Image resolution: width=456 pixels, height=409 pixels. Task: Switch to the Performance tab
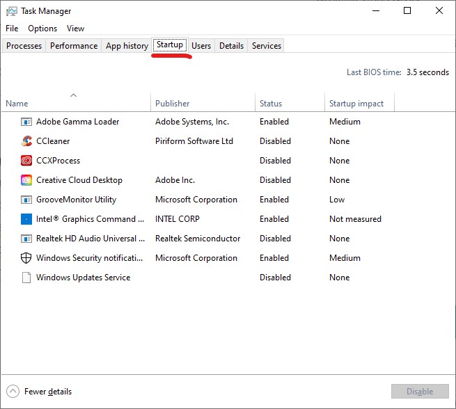74,46
